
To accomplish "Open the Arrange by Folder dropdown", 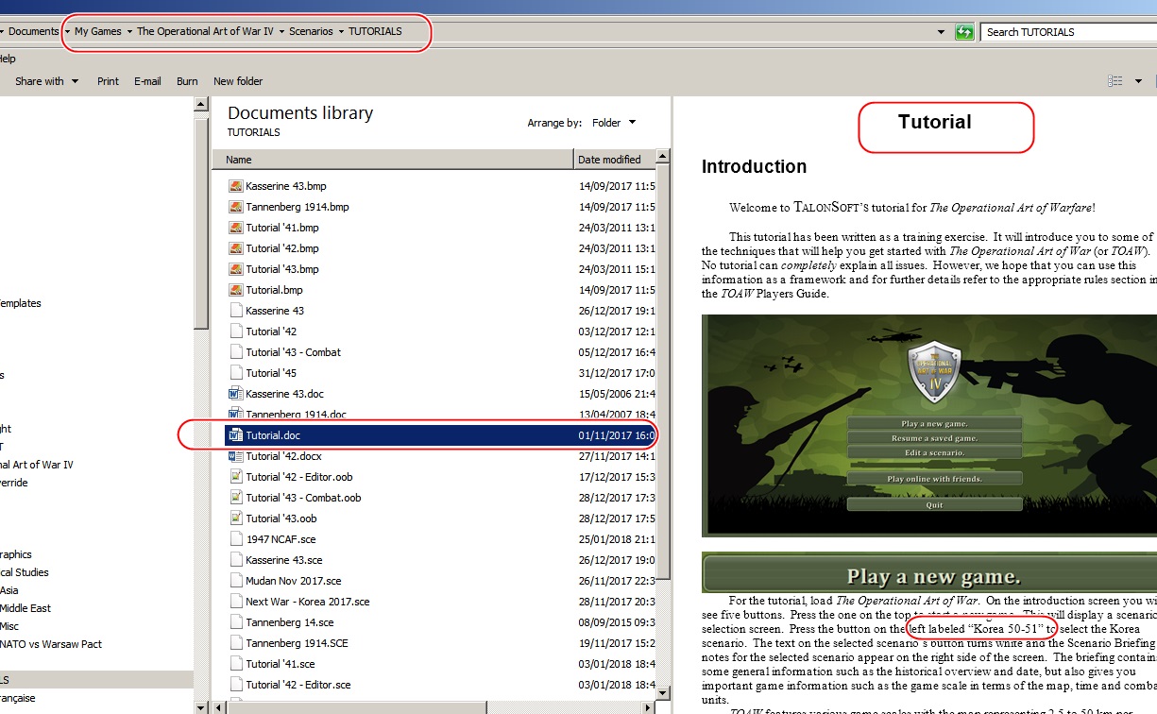I will 614,123.
